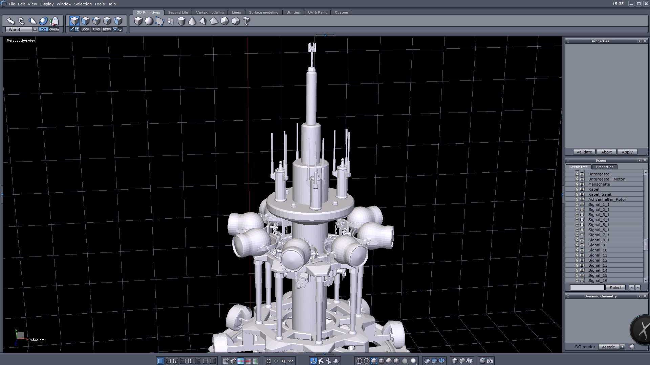Open the Selection menu

(x=83, y=4)
